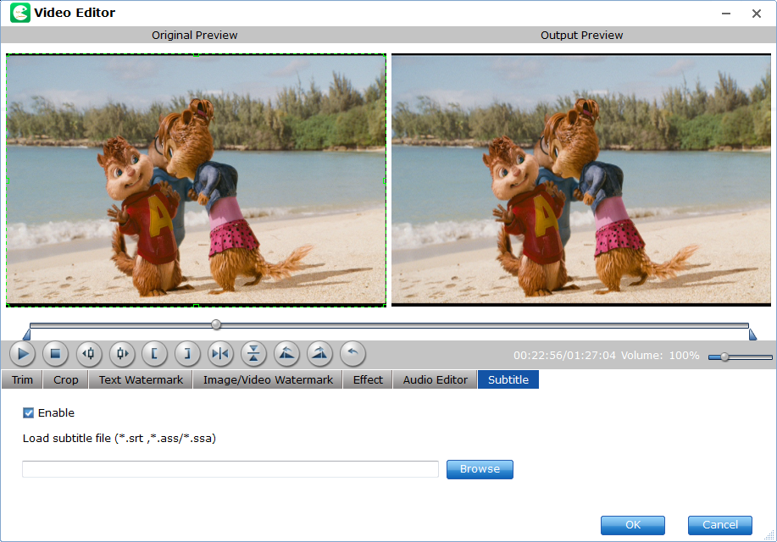Click the volume slider handle
777x542 pixels.
point(724,357)
